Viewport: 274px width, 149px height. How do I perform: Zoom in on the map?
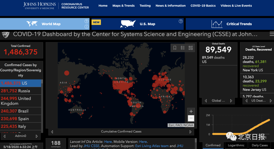[x=191, y=111]
